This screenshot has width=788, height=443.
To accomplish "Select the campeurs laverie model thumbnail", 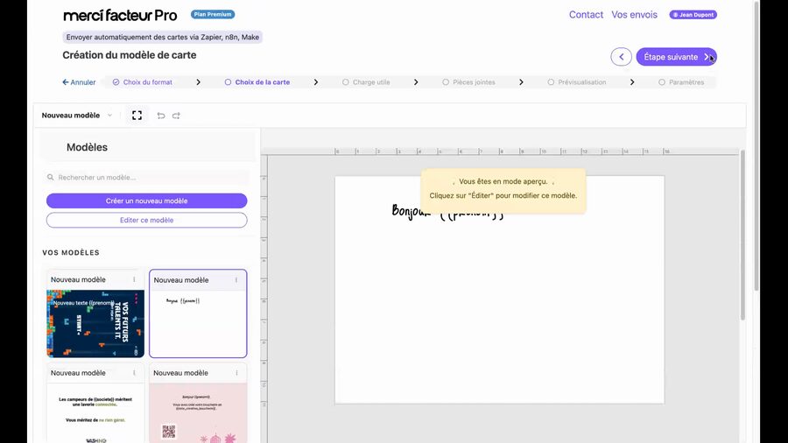I will pos(95,413).
